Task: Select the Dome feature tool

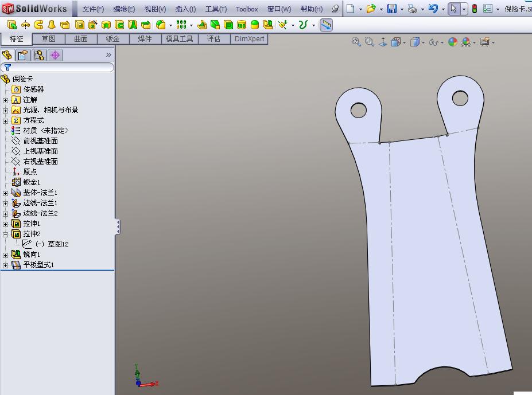Action: pos(254,25)
